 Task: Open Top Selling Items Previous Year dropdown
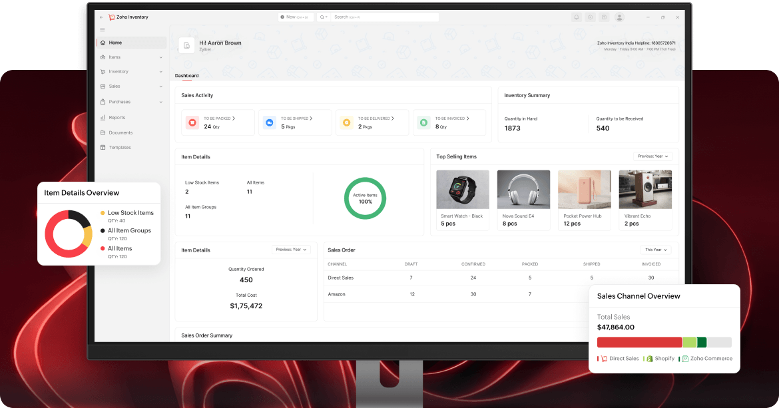point(652,156)
